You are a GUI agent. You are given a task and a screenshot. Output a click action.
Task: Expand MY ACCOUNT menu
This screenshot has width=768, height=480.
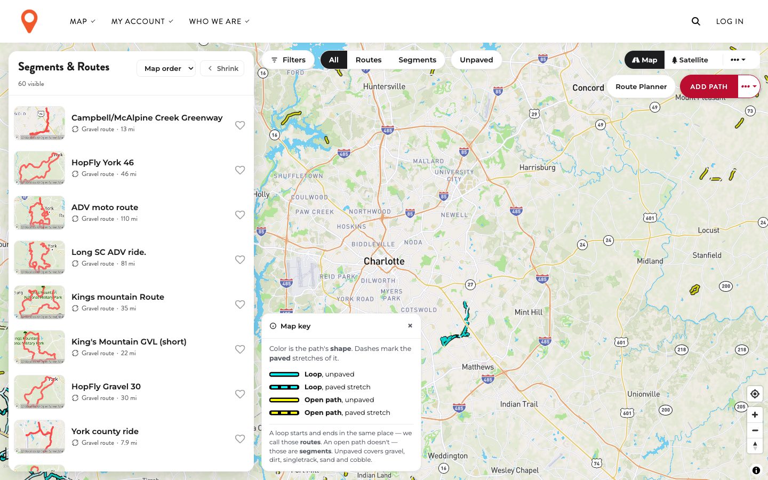142,21
